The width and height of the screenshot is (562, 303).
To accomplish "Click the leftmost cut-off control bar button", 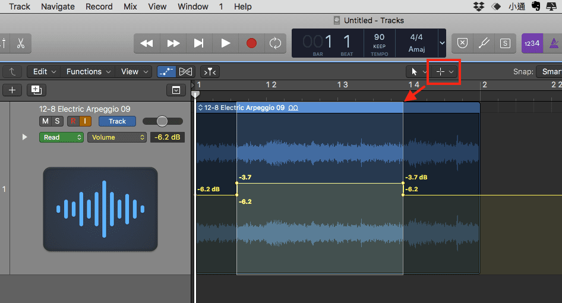I will pos(4,43).
